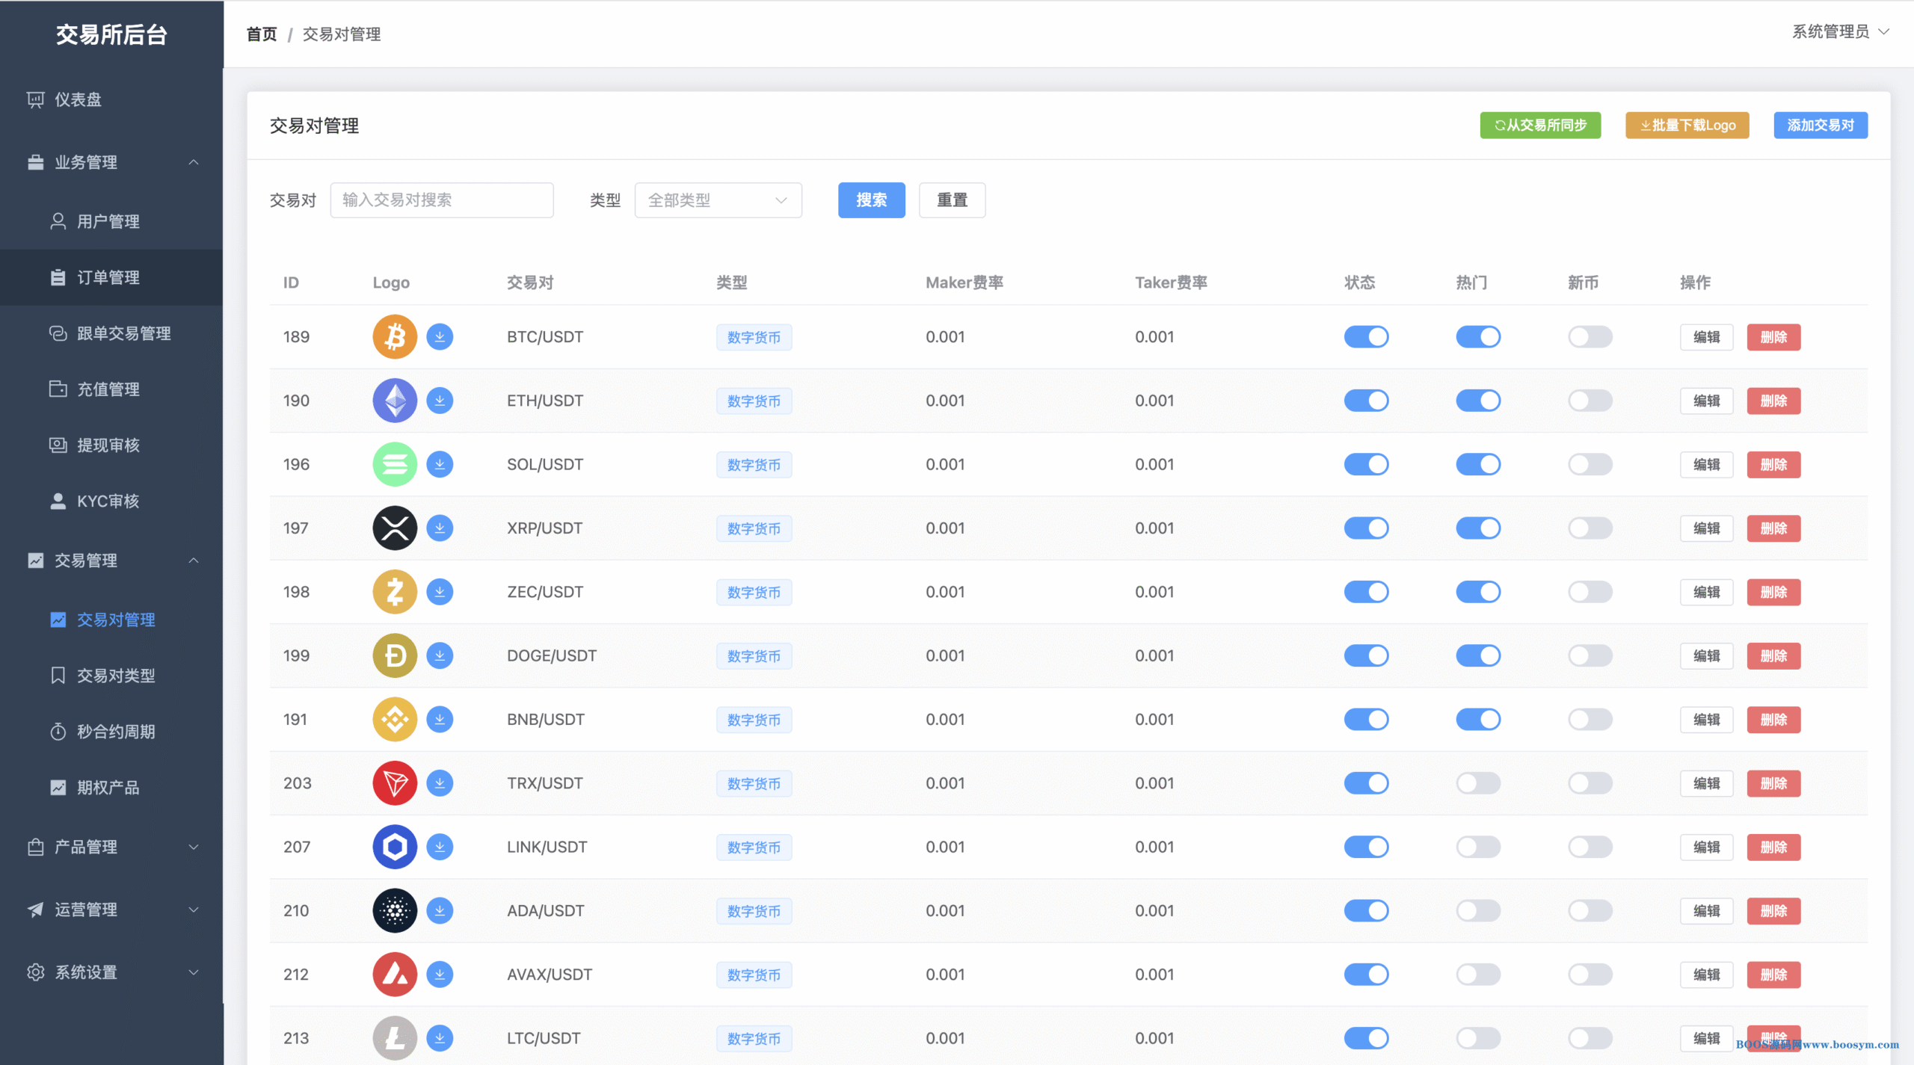The width and height of the screenshot is (1914, 1065).
Task: Turn on the 新币 switch for ETH/USDT
Action: click(1590, 401)
